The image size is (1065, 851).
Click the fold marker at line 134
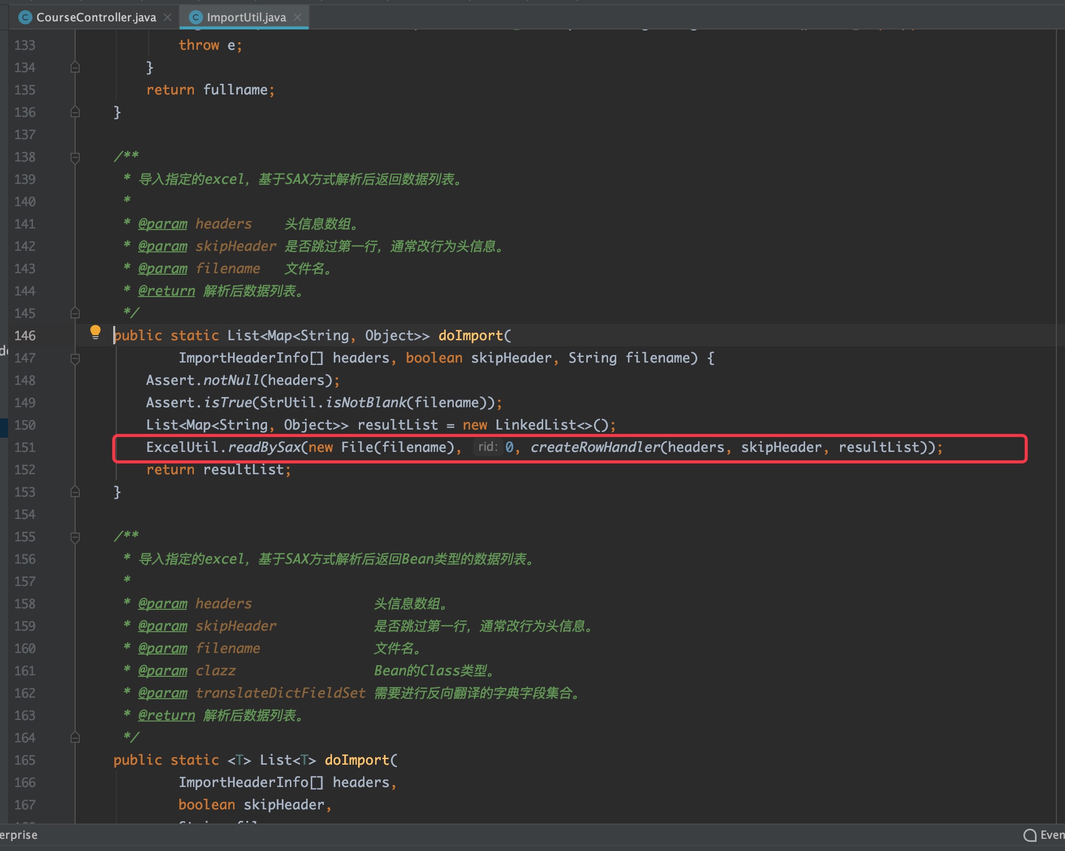pos(75,68)
